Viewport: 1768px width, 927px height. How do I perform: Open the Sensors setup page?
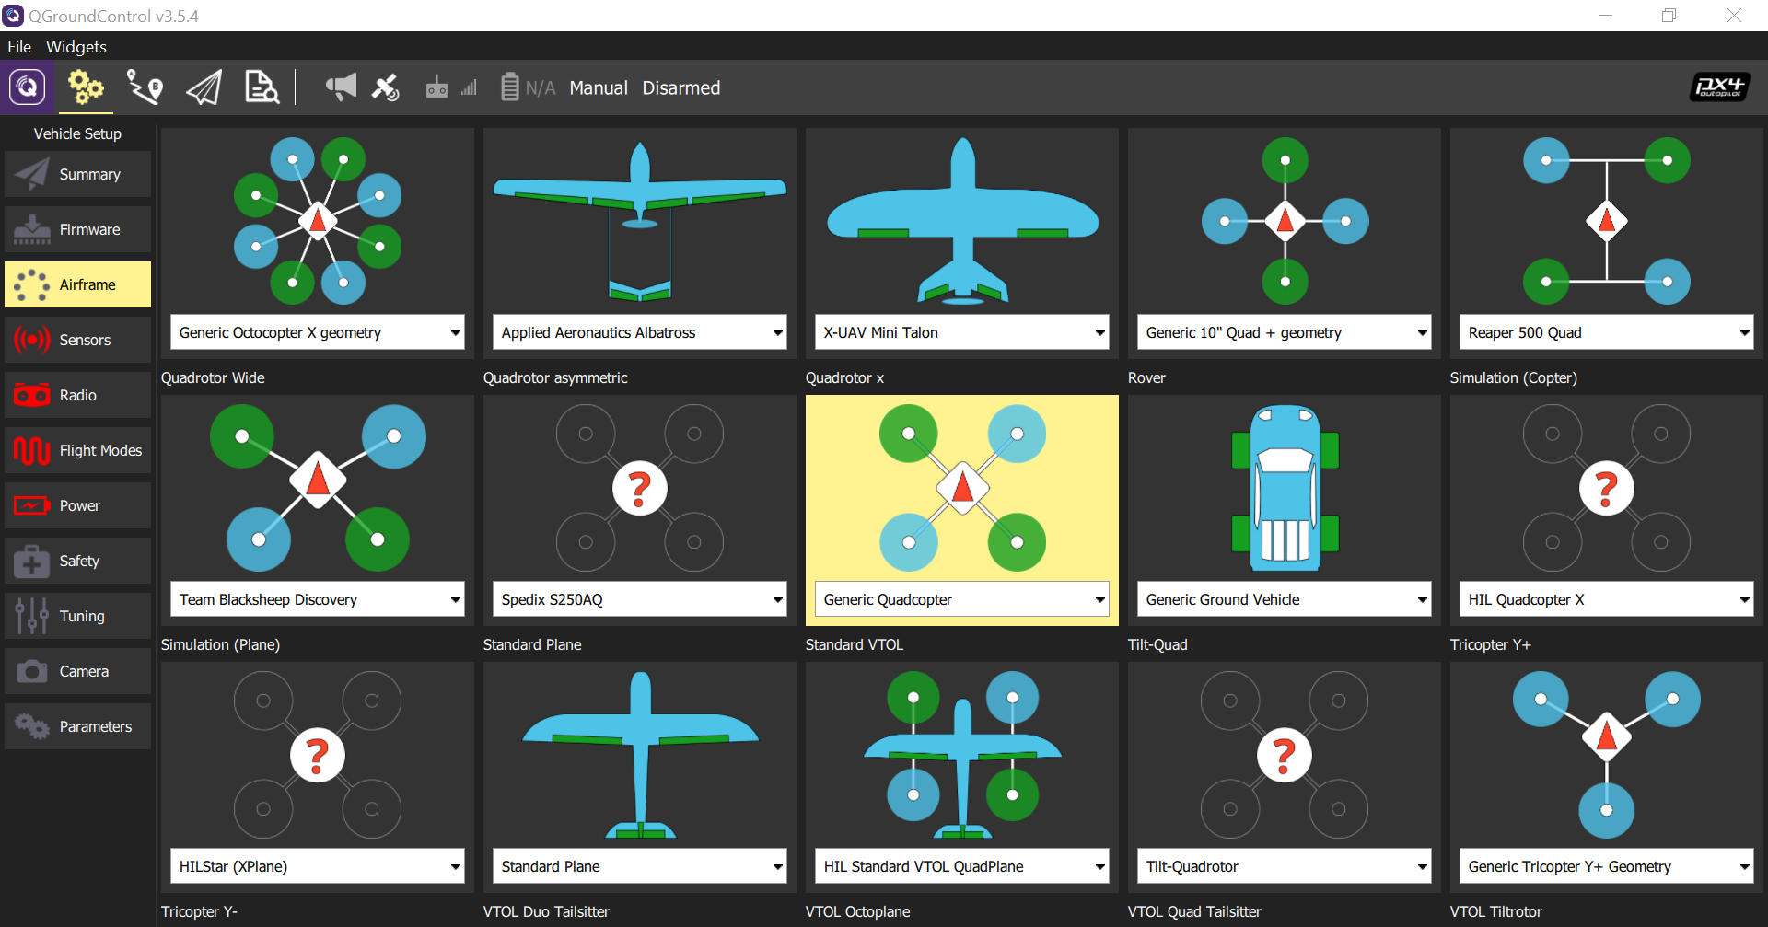pyautogui.click(x=77, y=340)
